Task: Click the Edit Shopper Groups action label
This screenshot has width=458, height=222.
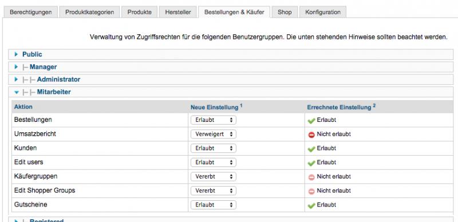Action: 45,191
